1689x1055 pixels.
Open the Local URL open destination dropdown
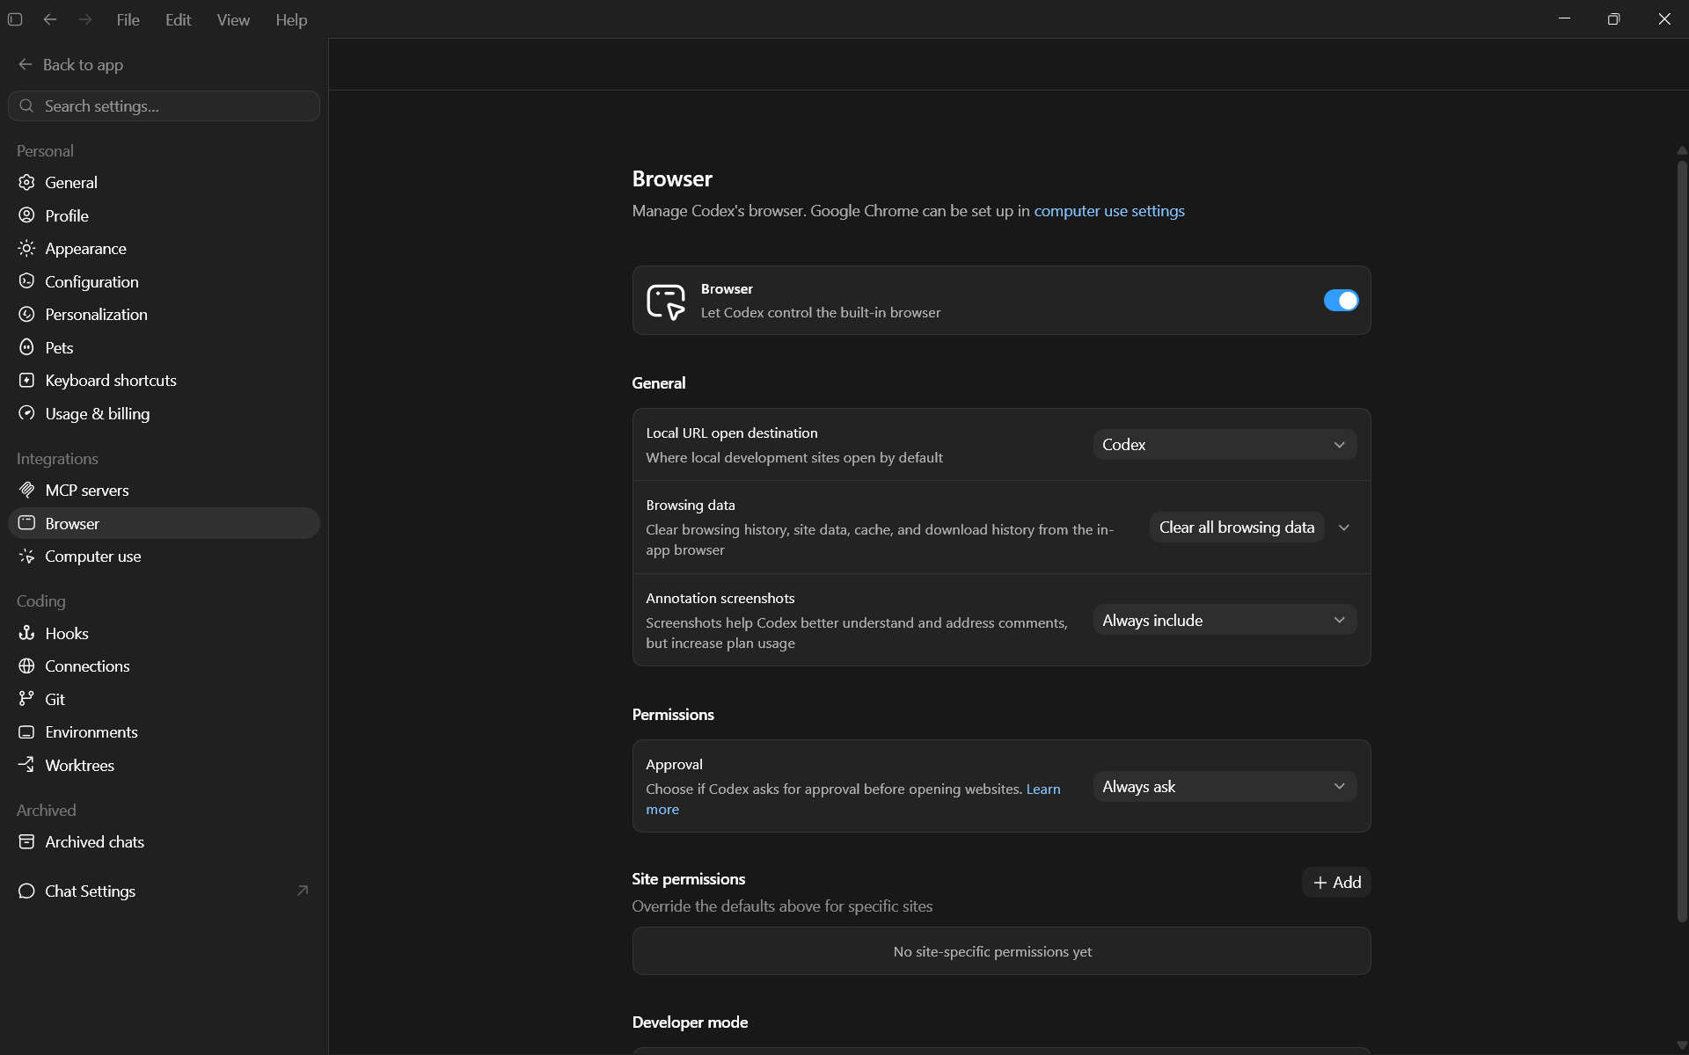(1225, 445)
